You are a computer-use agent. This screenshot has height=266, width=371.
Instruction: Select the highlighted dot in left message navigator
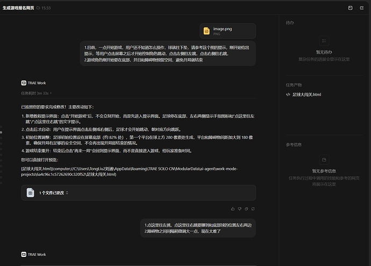pos(1,132)
